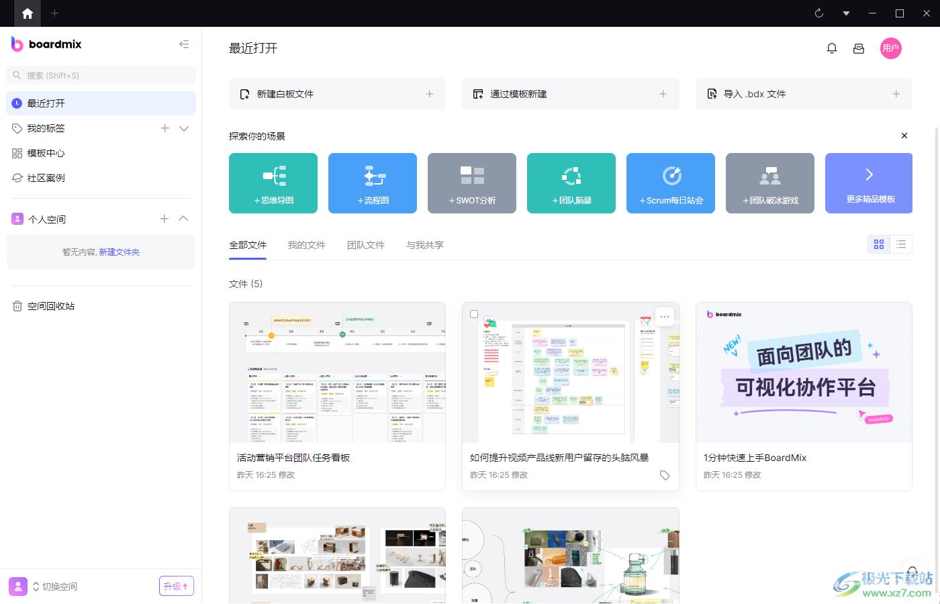Create a 团队脑暴 board tile

click(x=571, y=183)
